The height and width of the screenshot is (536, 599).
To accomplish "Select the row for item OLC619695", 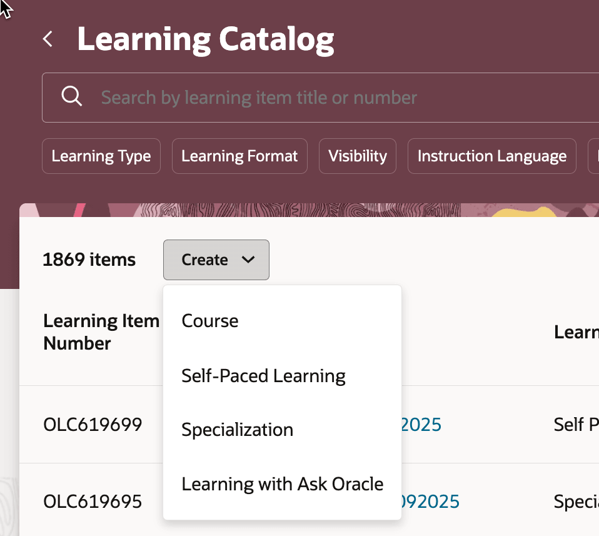I will [92, 501].
